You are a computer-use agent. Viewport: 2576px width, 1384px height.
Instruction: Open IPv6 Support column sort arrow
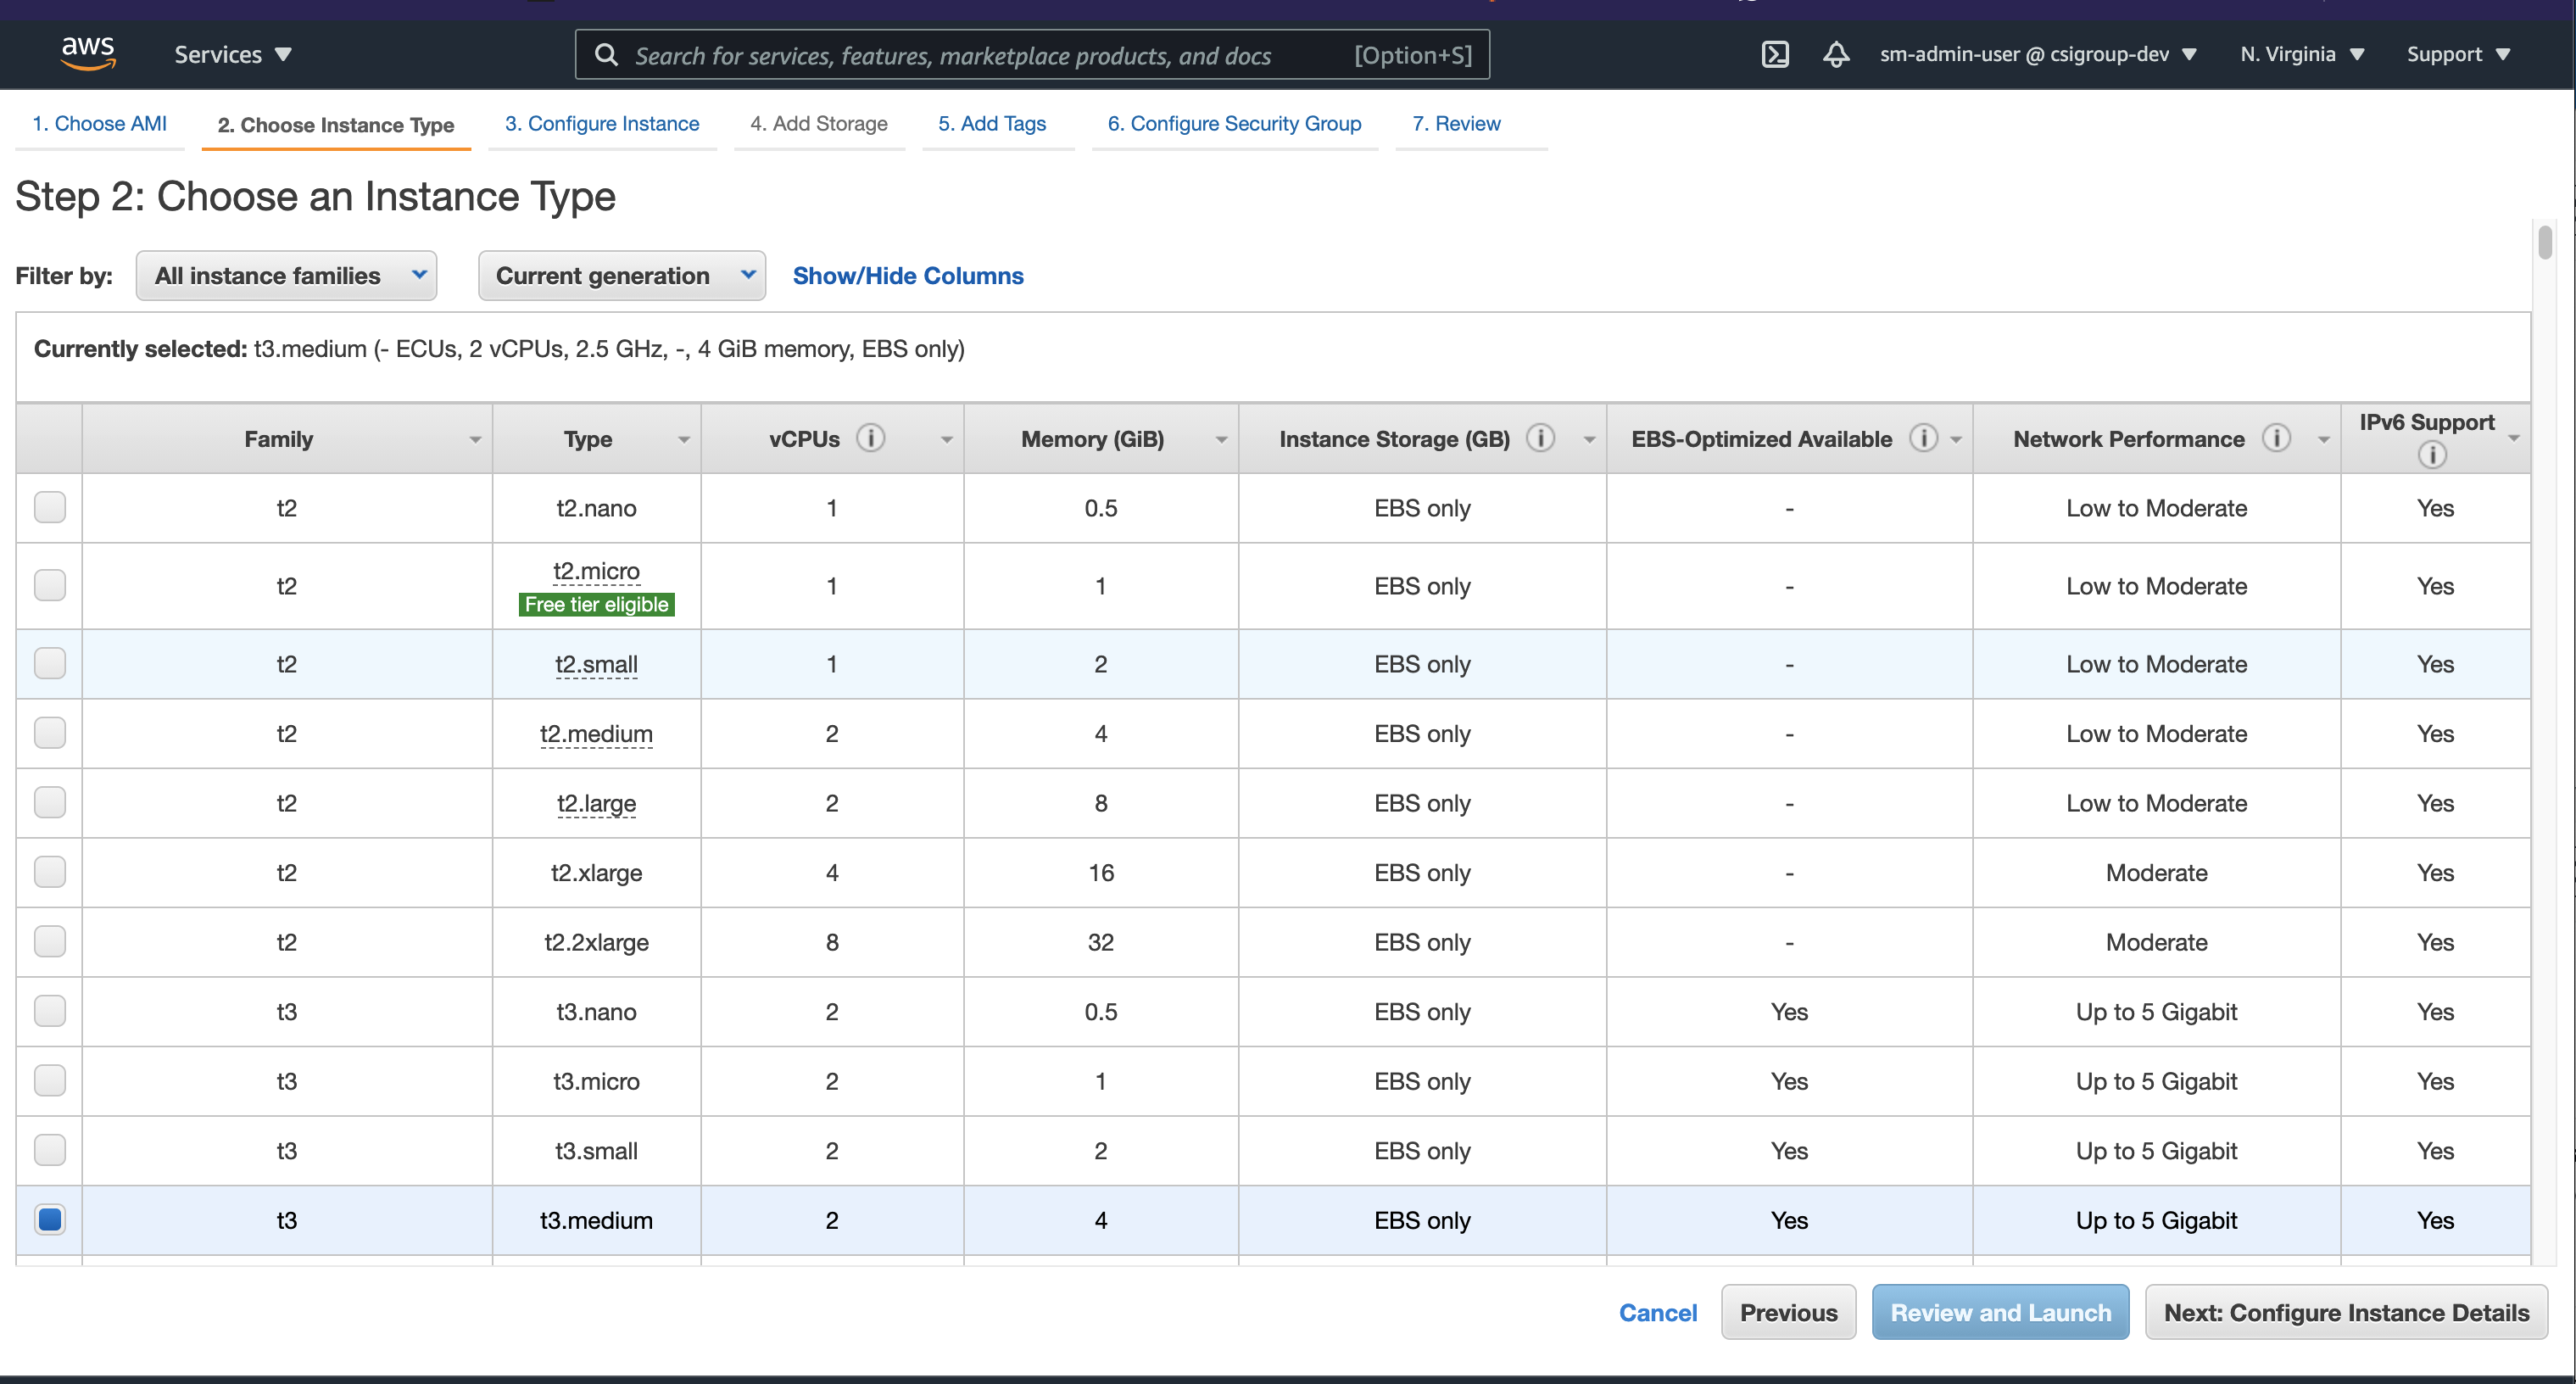click(x=2513, y=439)
